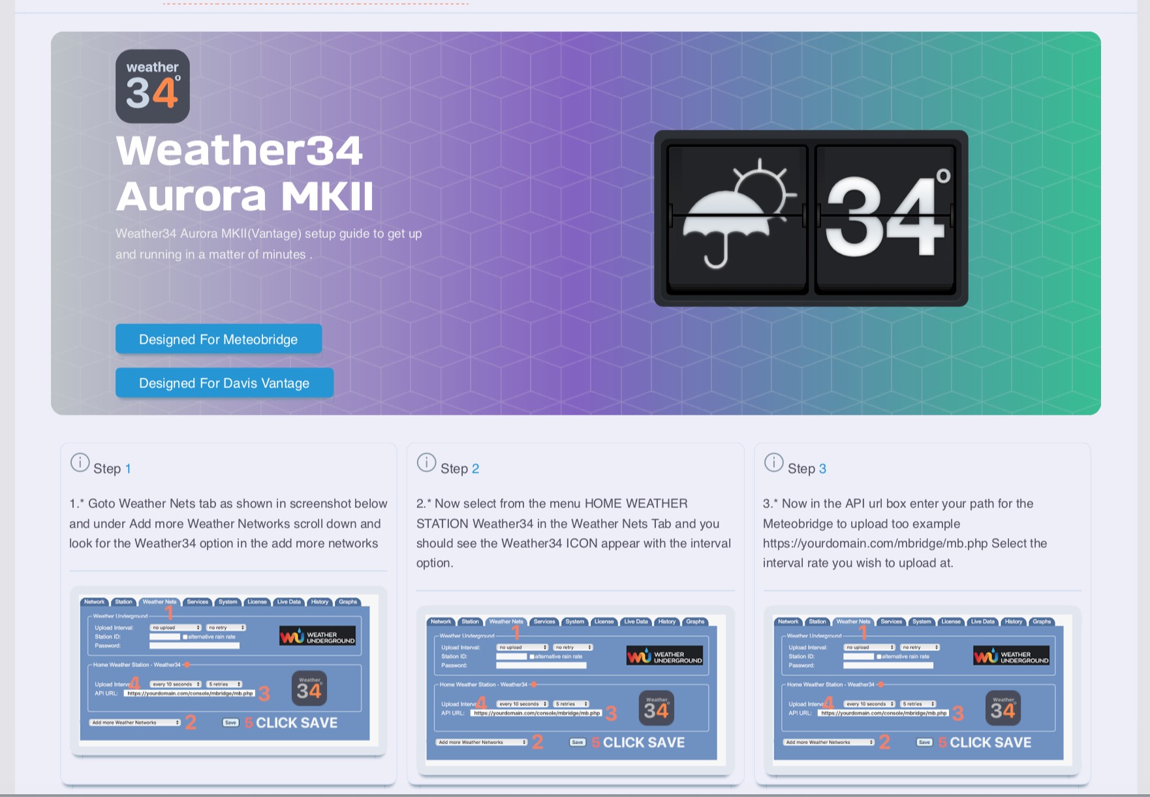This screenshot has width=1150, height=797.
Task: Click the info icon beside Step 1
Action: coord(80,463)
